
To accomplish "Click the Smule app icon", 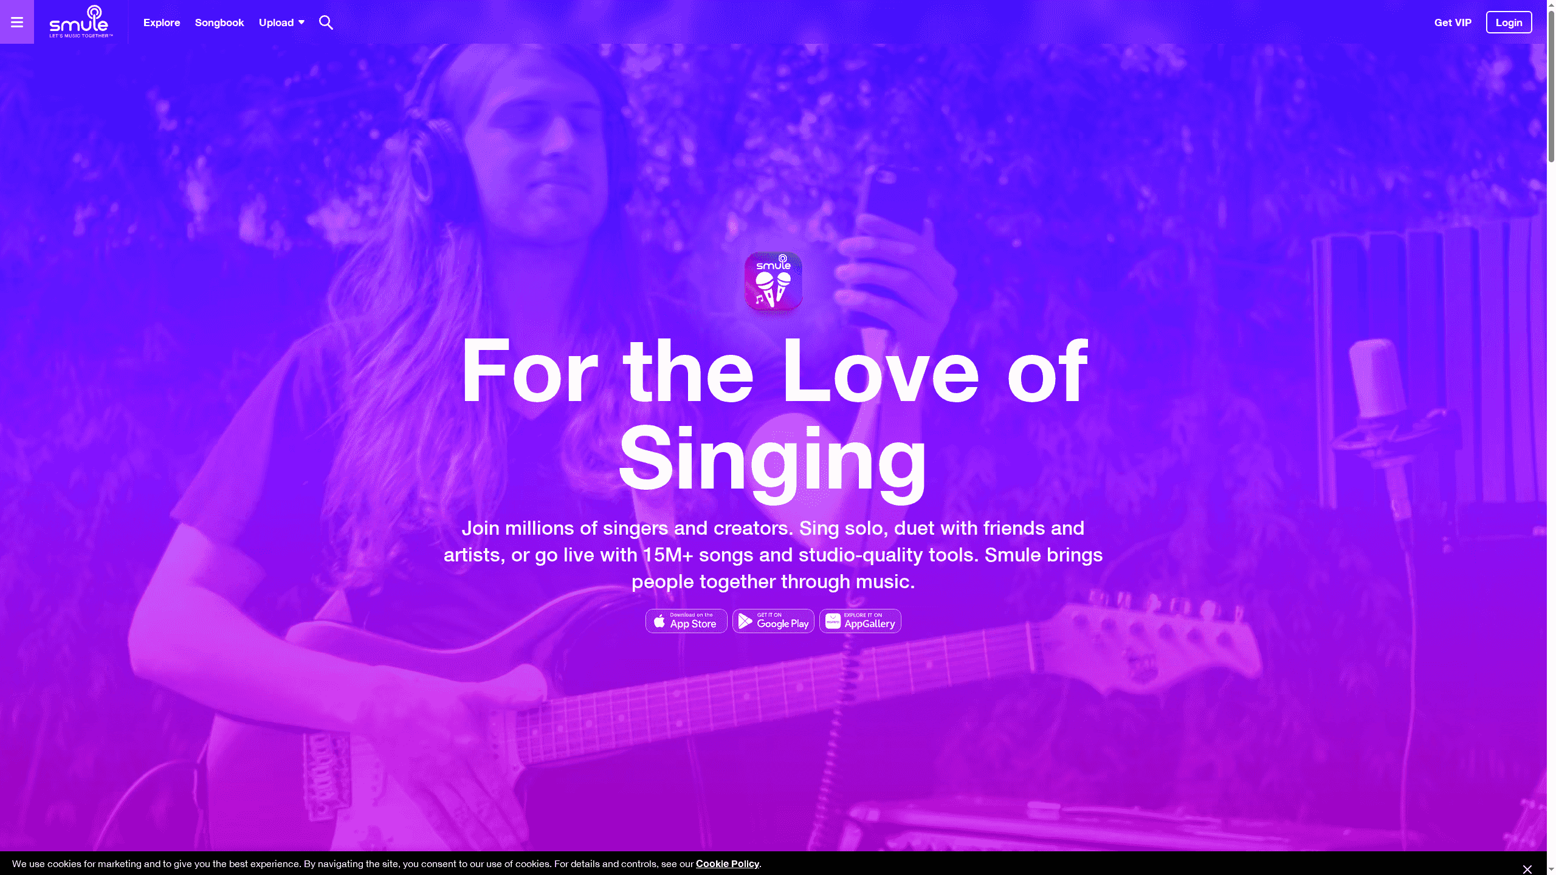I will coord(773,281).
